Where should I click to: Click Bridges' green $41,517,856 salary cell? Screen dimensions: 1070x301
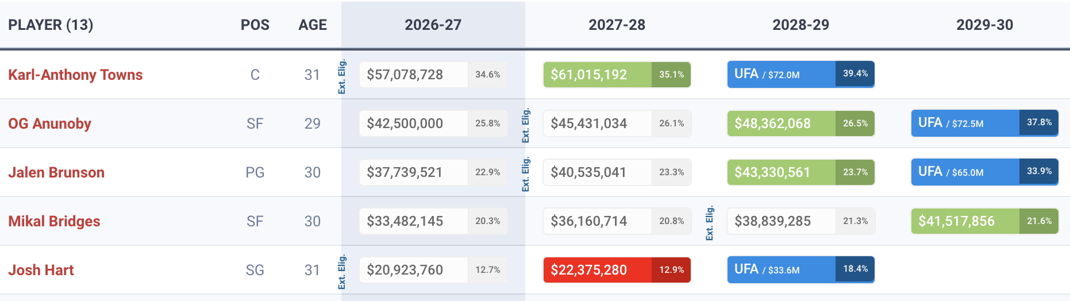(x=984, y=221)
